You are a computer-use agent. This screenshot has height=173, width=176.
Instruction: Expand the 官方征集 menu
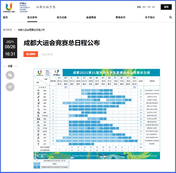[62, 18]
